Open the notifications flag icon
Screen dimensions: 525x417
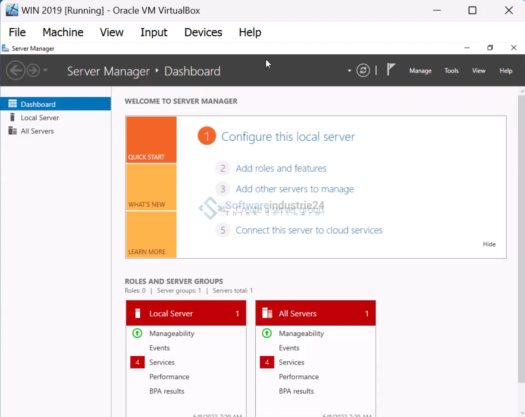(391, 70)
